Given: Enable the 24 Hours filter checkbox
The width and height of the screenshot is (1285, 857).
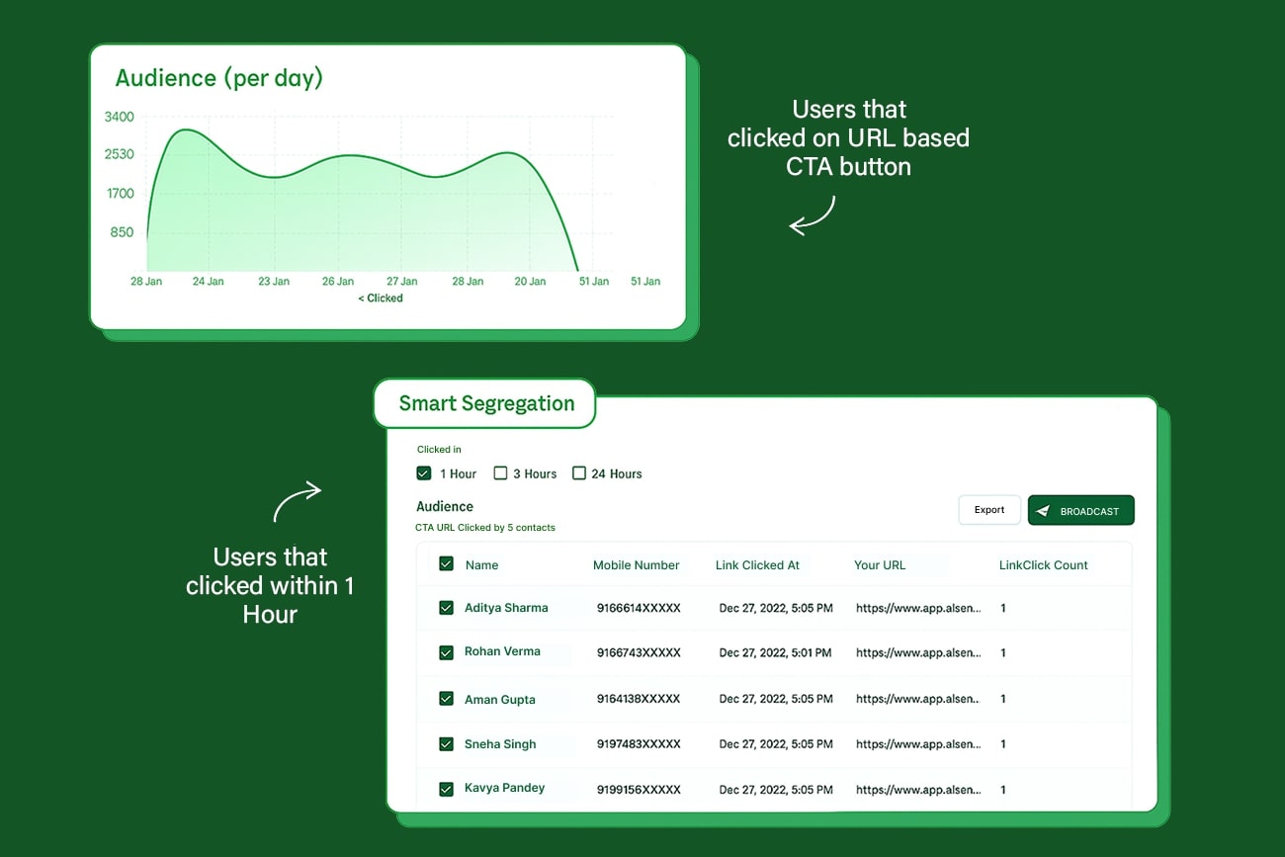Looking at the screenshot, I should tap(579, 473).
